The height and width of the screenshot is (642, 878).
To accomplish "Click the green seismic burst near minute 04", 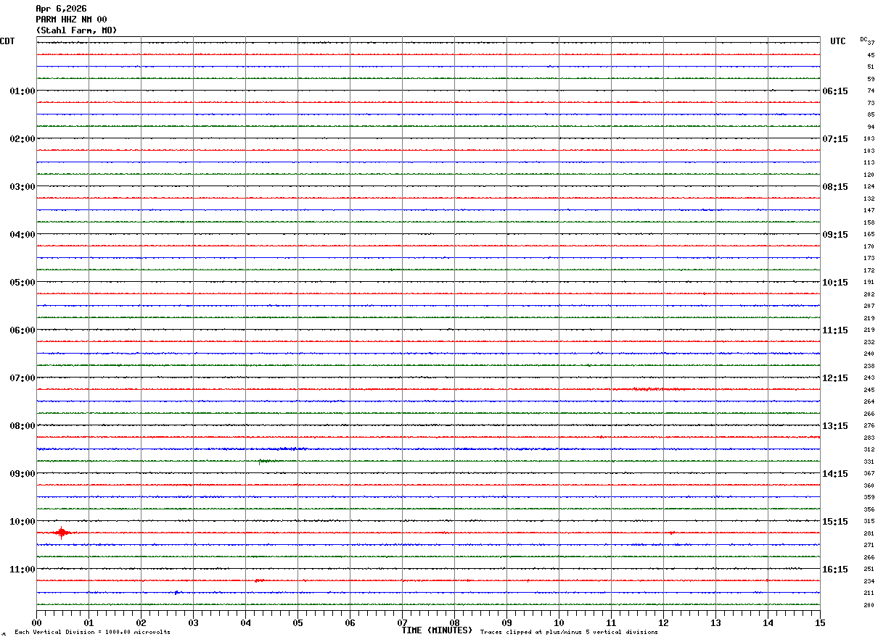I will pyautogui.click(x=267, y=461).
